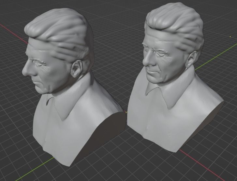Select the small orange object dot near the right edge
This screenshot has height=181, width=237.
[x=230, y=36]
